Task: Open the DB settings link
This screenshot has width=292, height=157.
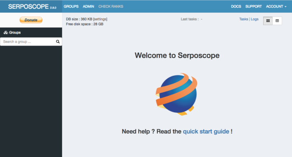Action: (100, 19)
